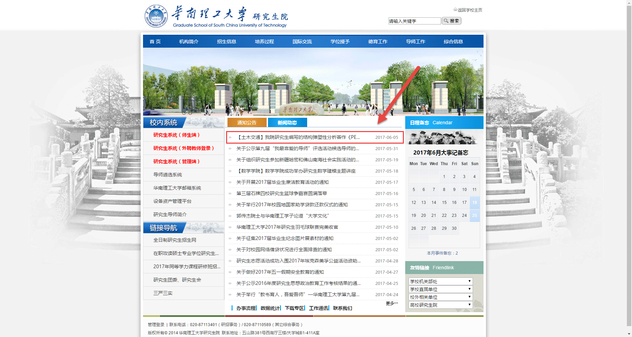Open the 机构简介 menu
This screenshot has width=632, height=337.
189,42
